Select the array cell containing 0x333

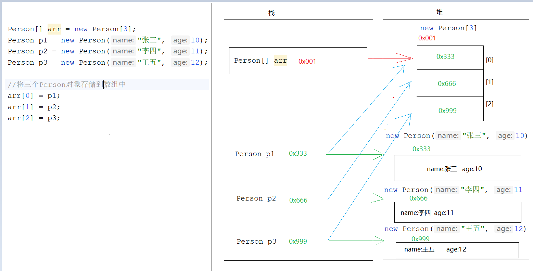pos(450,57)
